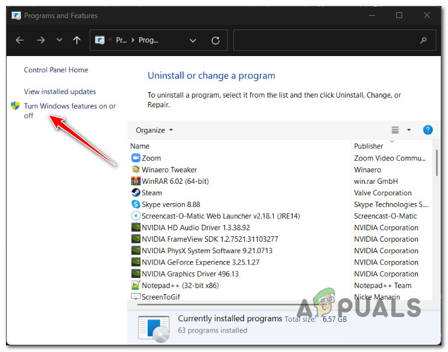Viewport: 448px width, 352px height.
Task: Click the search magnifier icon
Action: point(423,40)
